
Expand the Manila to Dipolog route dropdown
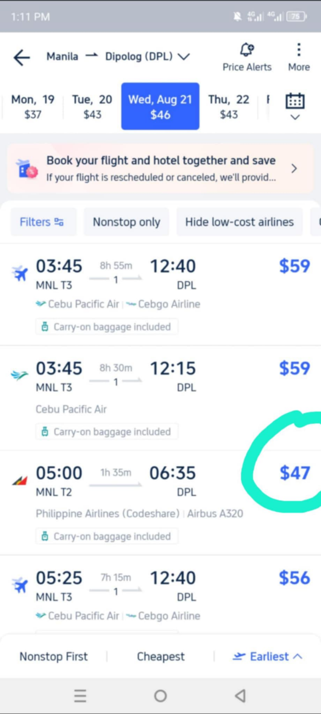click(184, 57)
